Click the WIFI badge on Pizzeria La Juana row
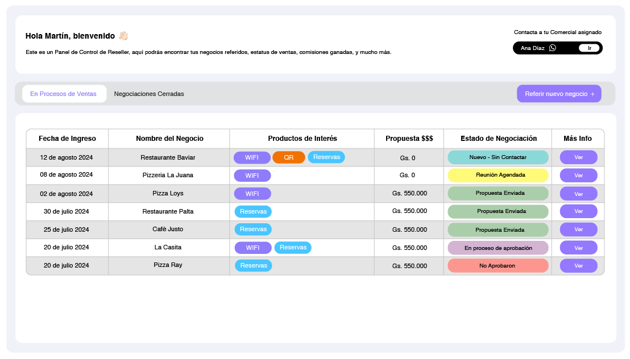Image resolution: width=630 pixels, height=359 pixels. click(252, 175)
